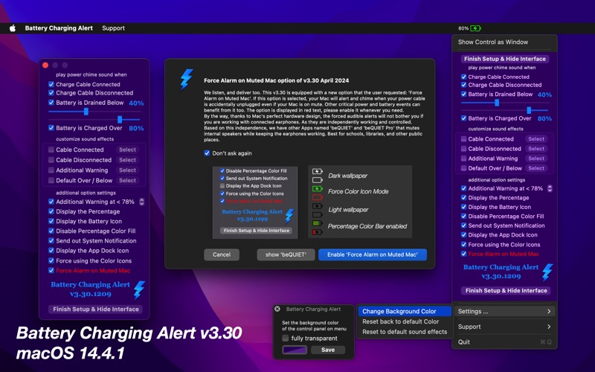Click the menu bar battery status icon
This screenshot has width=595, height=372.
coord(475,28)
